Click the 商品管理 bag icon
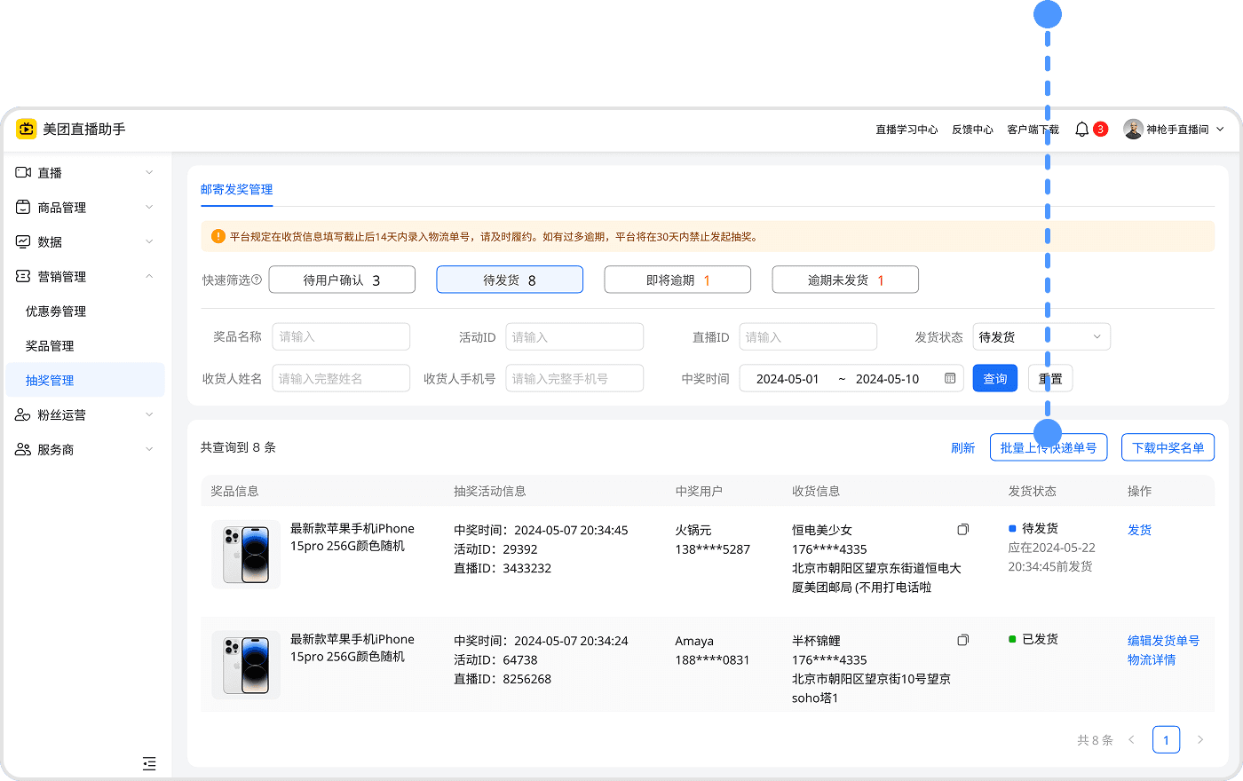The image size is (1243, 781). pos(23,207)
